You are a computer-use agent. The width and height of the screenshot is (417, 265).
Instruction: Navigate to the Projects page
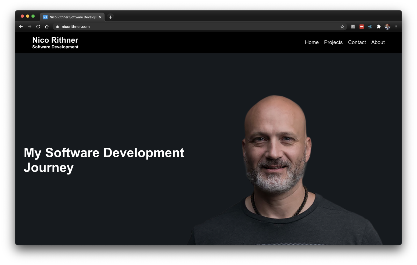pyautogui.click(x=333, y=42)
